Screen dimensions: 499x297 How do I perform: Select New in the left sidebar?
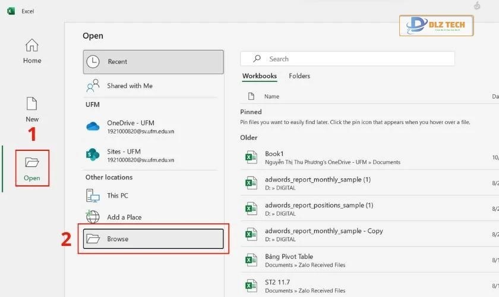(32, 109)
